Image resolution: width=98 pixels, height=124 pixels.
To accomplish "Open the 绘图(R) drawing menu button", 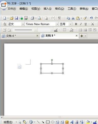I will 8,122.
